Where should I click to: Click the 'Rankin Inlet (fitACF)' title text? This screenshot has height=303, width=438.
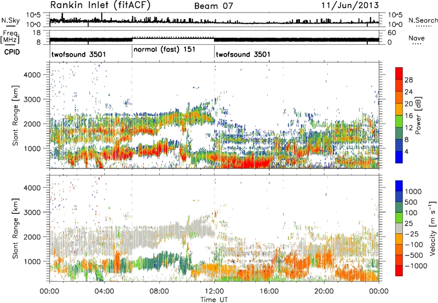[100, 5]
